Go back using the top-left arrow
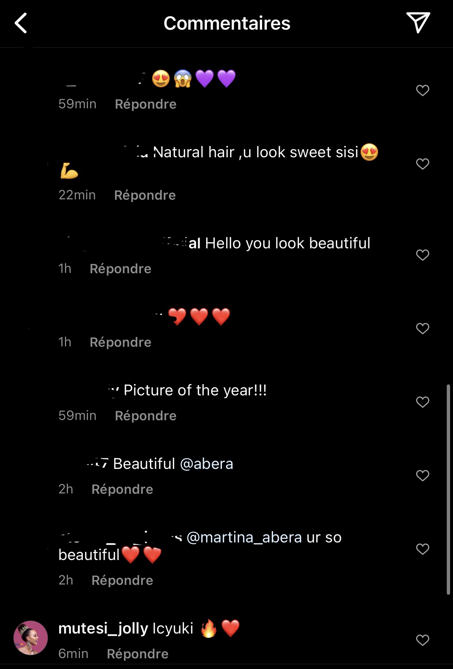Screen dimensions: 453x669 pyautogui.click(x=21, y=23)
